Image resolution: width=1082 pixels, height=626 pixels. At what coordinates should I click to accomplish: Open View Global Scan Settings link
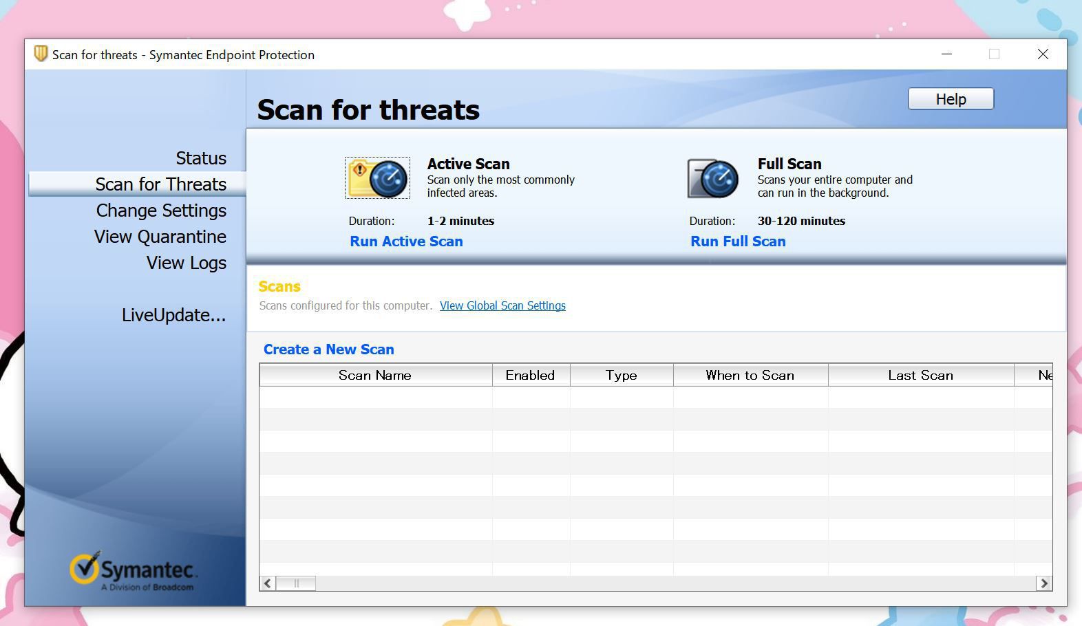[502, 305]
